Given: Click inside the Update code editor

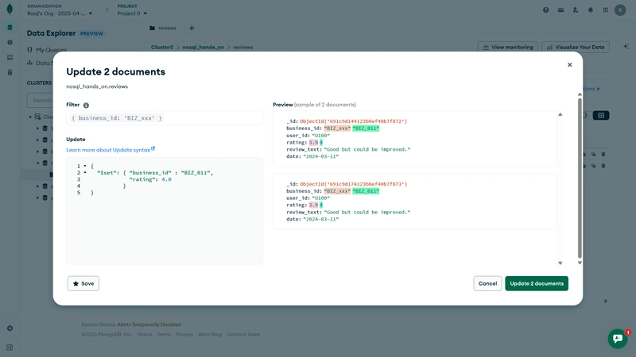Looking at the screenshot, I should [165, 210].
